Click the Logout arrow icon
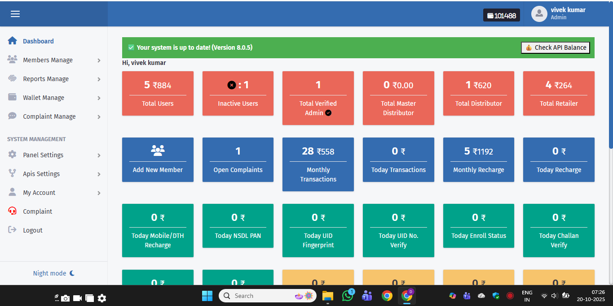 point(13,230)
